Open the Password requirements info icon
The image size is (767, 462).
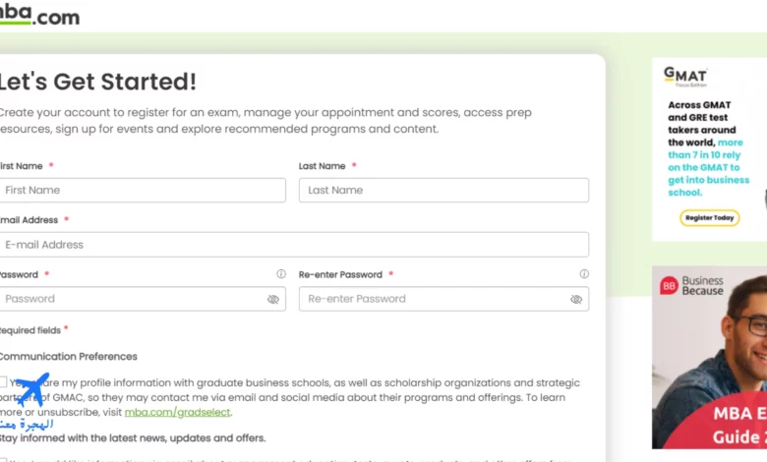pyautogui.click(x=281, y=274)
